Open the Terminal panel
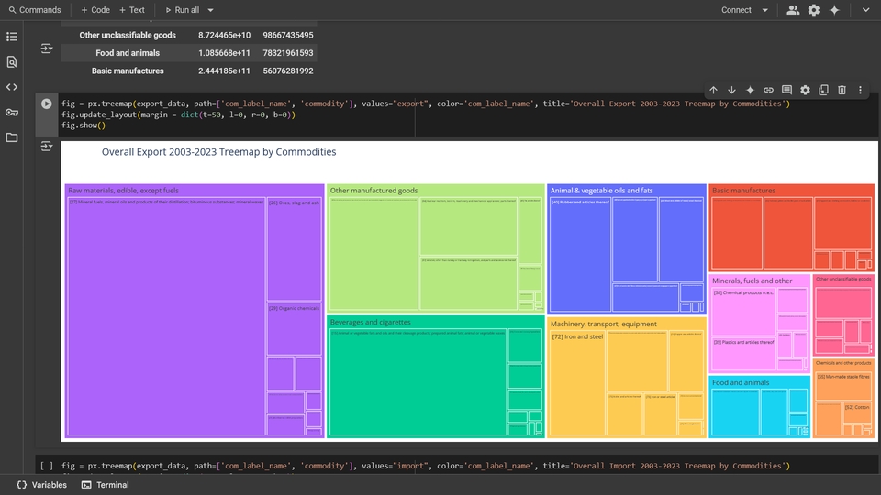The width and height of the screenshot is (881, 495). [105, 485]
